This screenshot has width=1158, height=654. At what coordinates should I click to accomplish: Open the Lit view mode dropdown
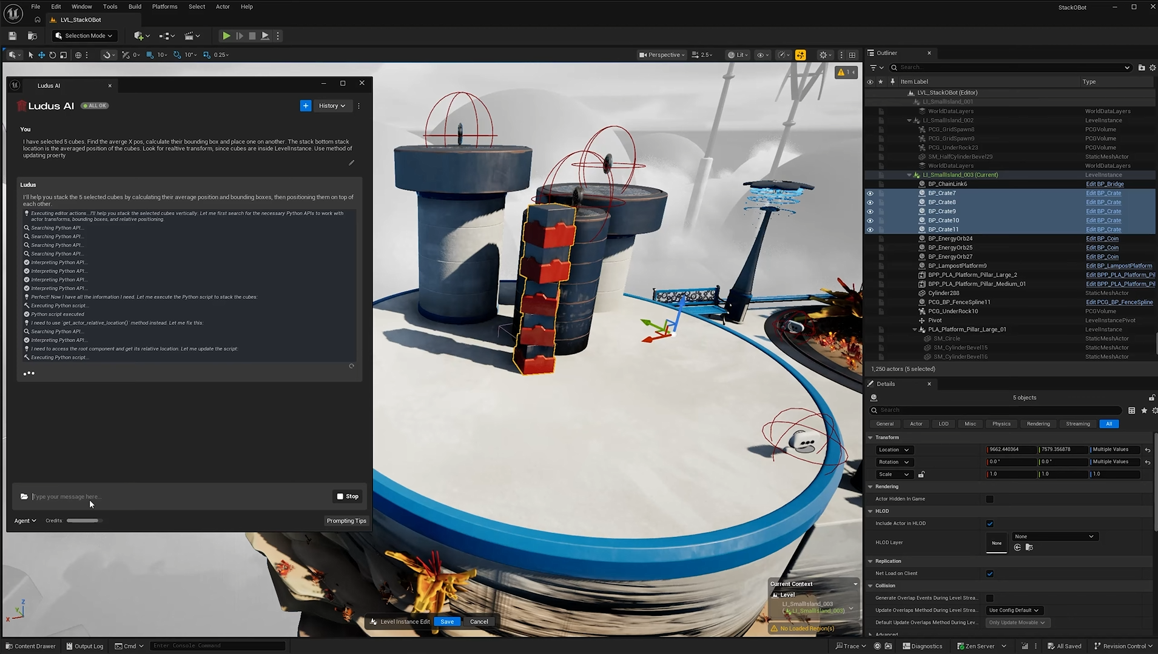pyautogui.click(x=738, y=55)
